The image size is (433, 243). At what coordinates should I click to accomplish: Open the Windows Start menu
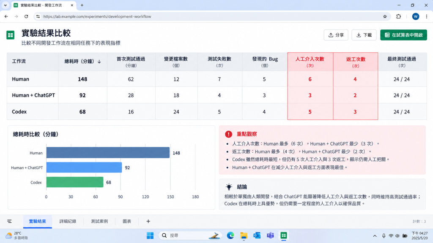coord(150,235)
